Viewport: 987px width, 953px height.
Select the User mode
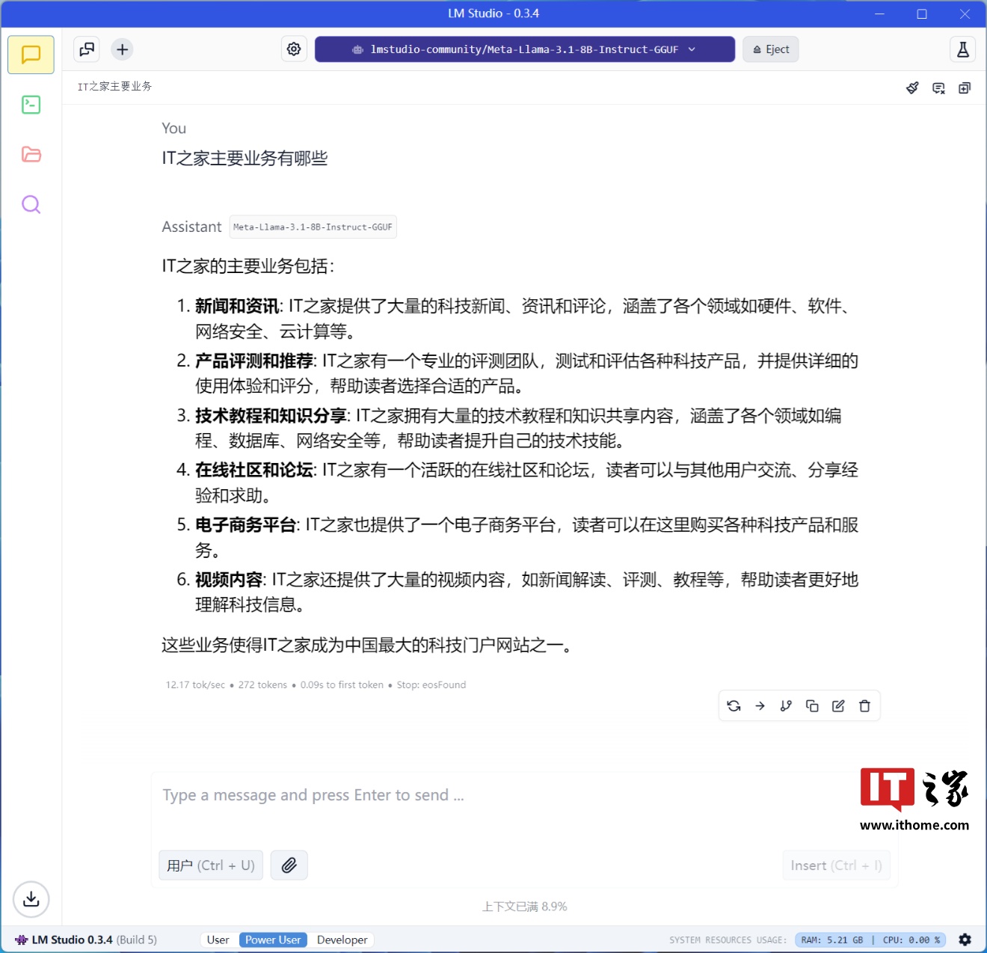218,940
